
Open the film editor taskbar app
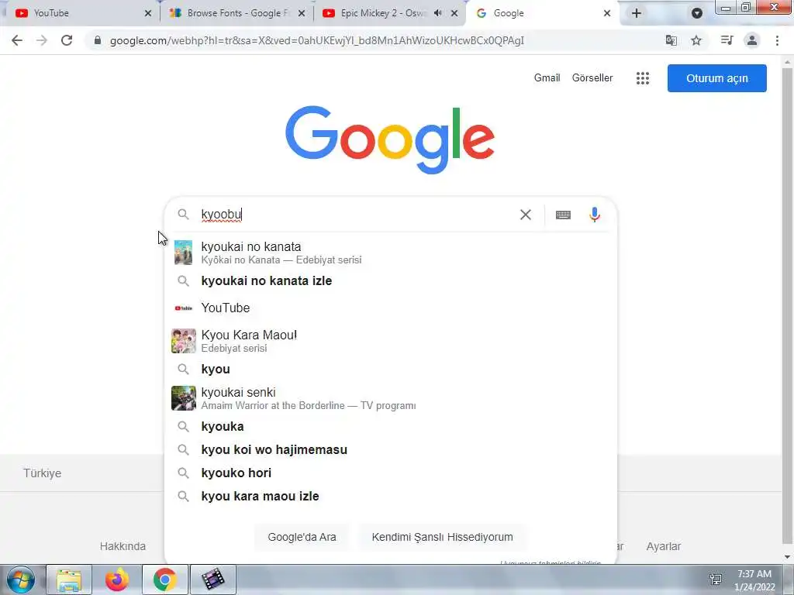(212, 580)
